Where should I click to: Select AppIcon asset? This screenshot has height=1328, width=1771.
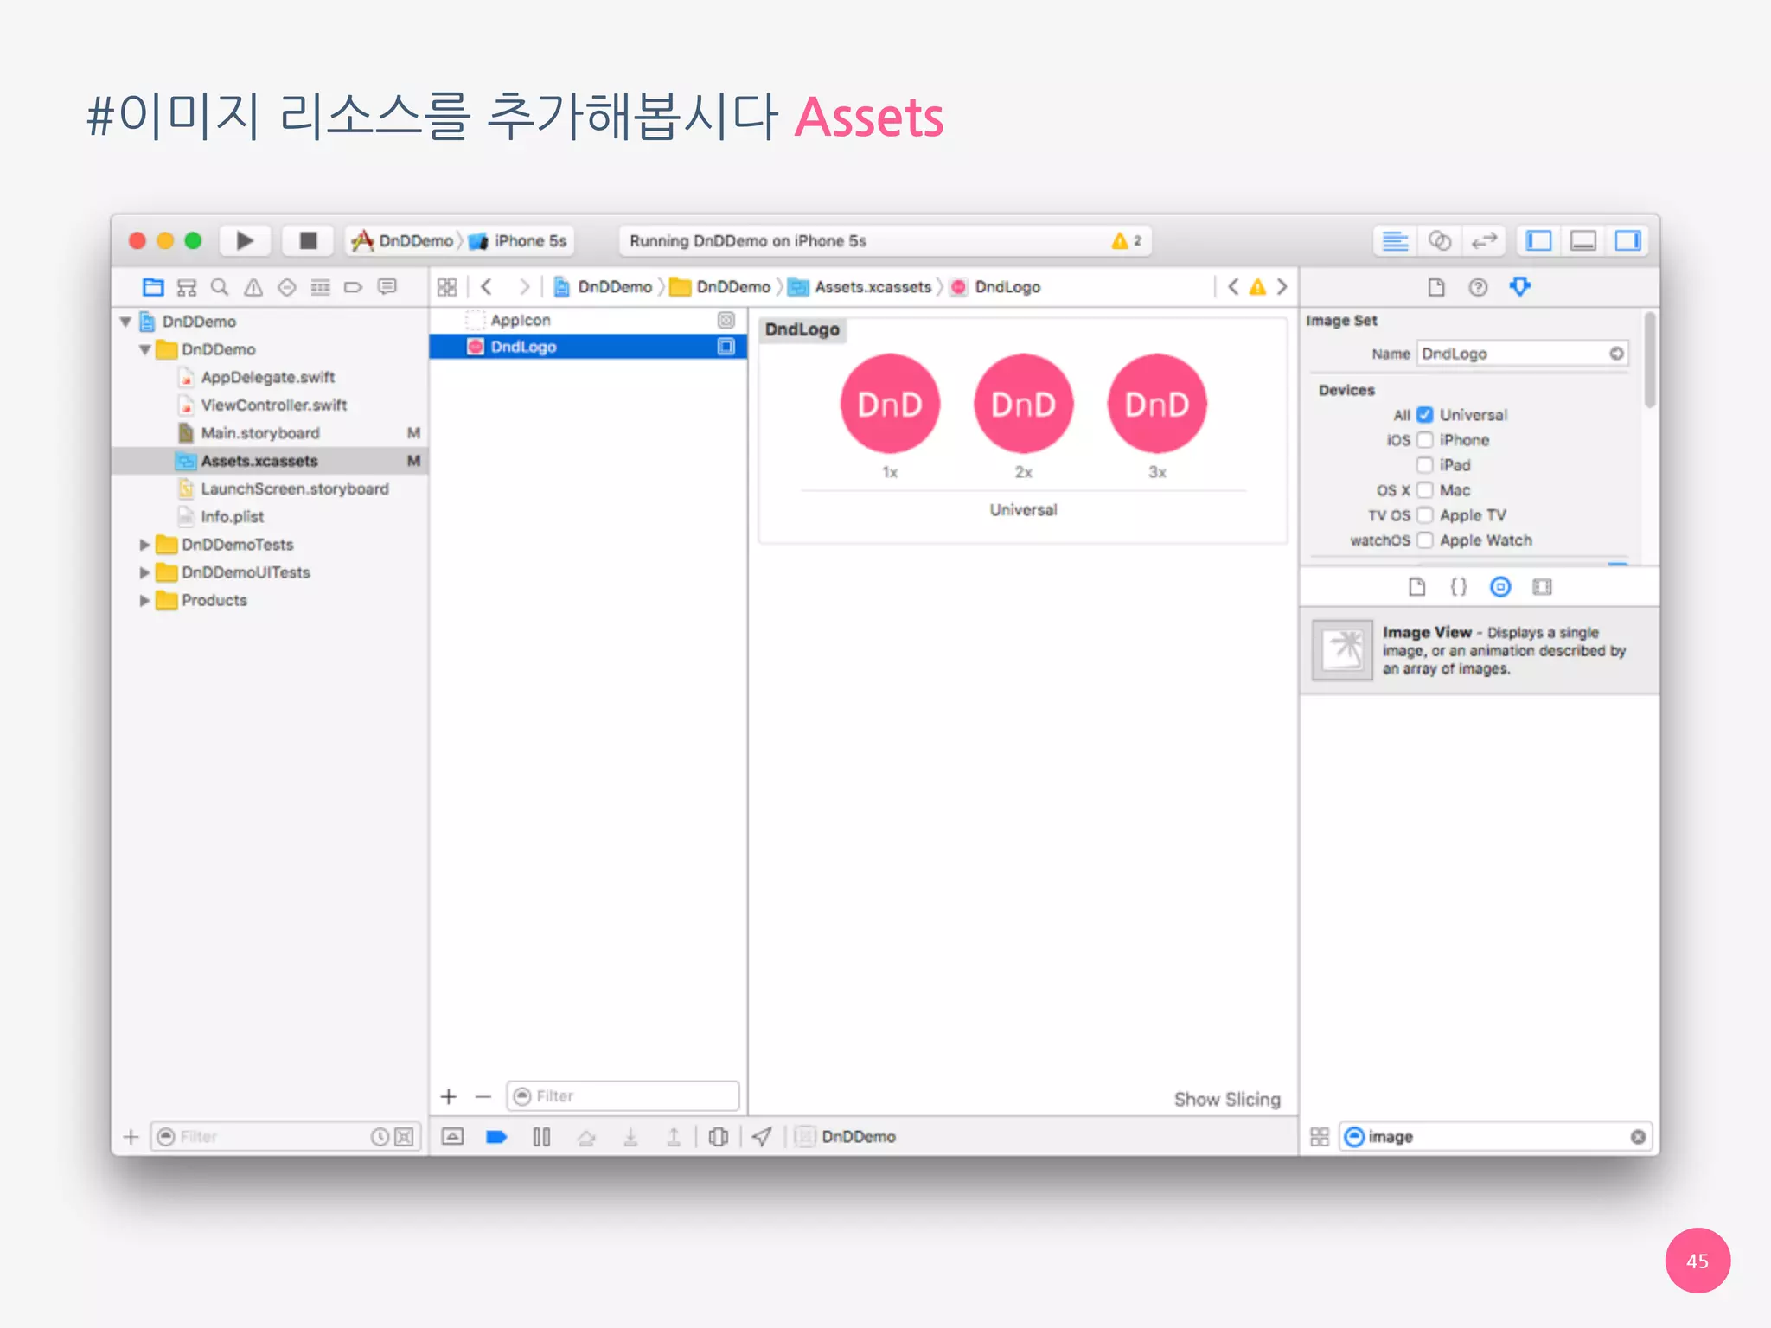tap(588, 320)
